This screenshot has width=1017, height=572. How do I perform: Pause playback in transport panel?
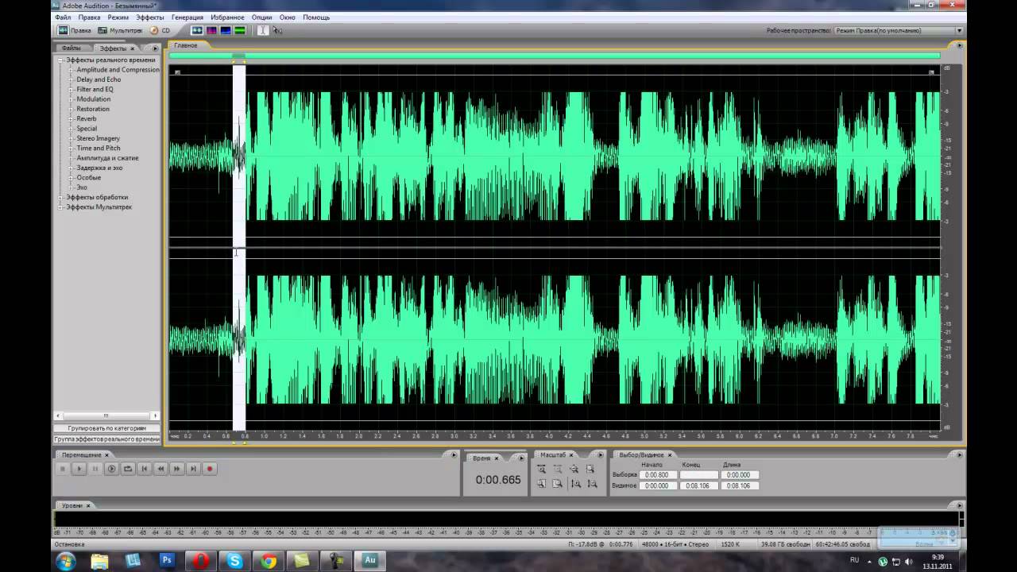coord(95,469)
